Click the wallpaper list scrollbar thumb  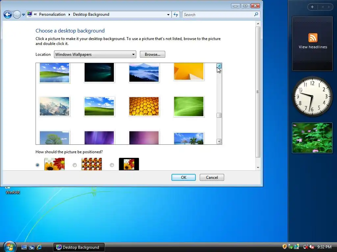[x=219, y=115]
